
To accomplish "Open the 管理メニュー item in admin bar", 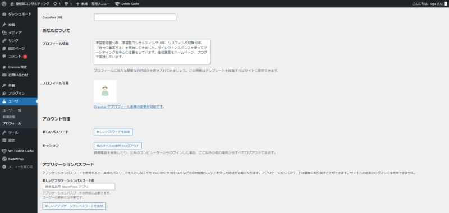I will tap(100, 4).
